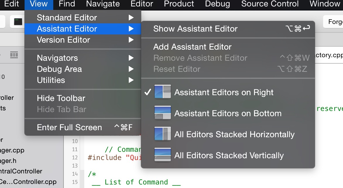Click the Assistant Editors on Bottom layout icon
Screen dimensions: 343x188
click(x=162, y=113)
